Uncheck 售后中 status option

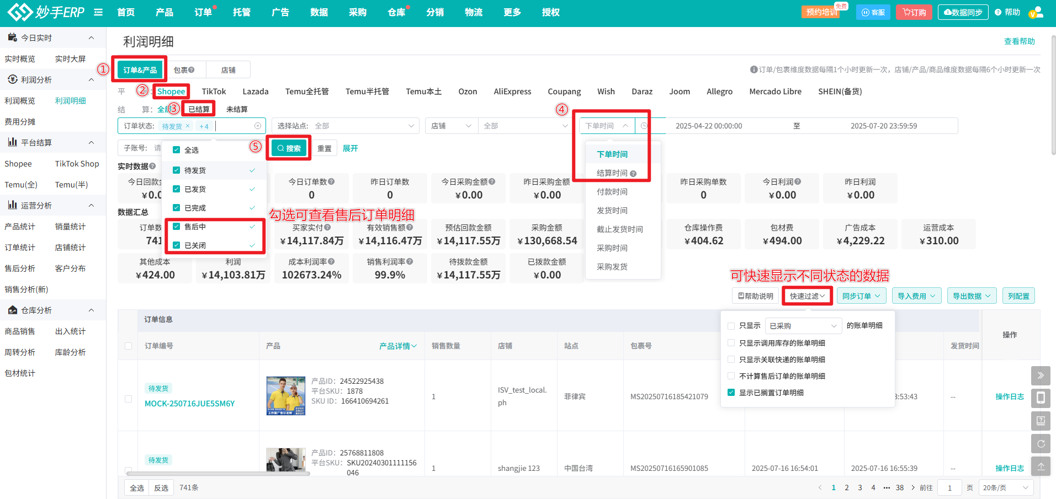(x=177, y=227)
